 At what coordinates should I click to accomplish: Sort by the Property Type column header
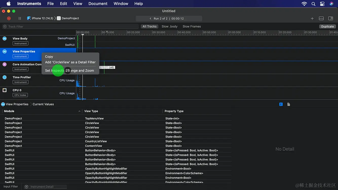[x=197, y=111]
